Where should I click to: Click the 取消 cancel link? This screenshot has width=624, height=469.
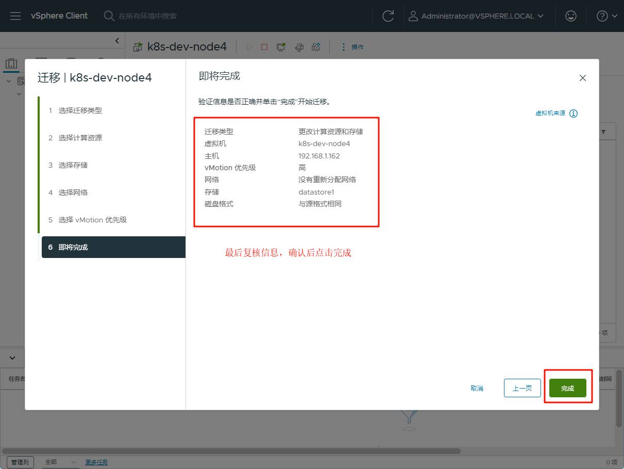(x=477, y=388)
